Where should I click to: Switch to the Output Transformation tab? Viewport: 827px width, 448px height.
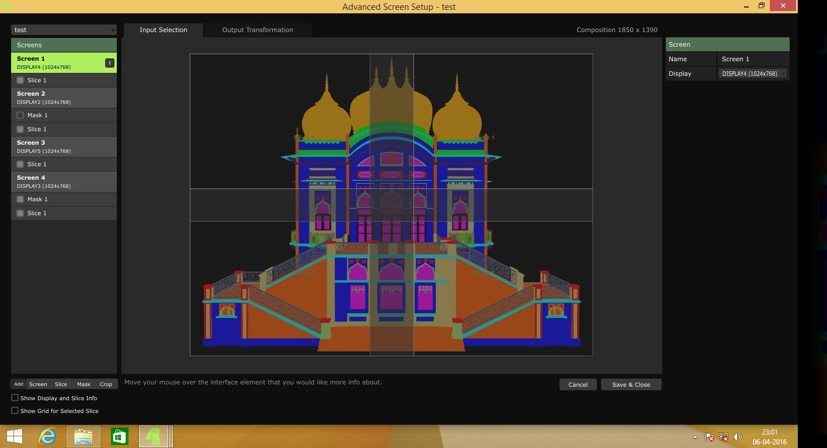(x=258, y=30)
